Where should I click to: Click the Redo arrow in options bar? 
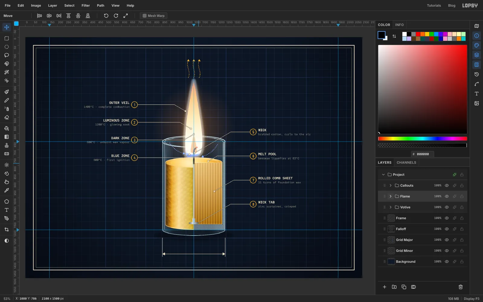point(116,16)
